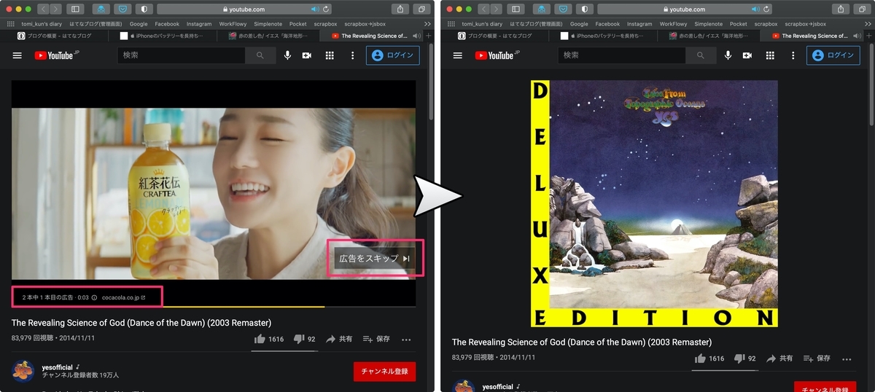Viewport: 875px width, 392px height.
Task: Click Pocket extension icon in album-cover window toolbar
Action: coord(561,9)
